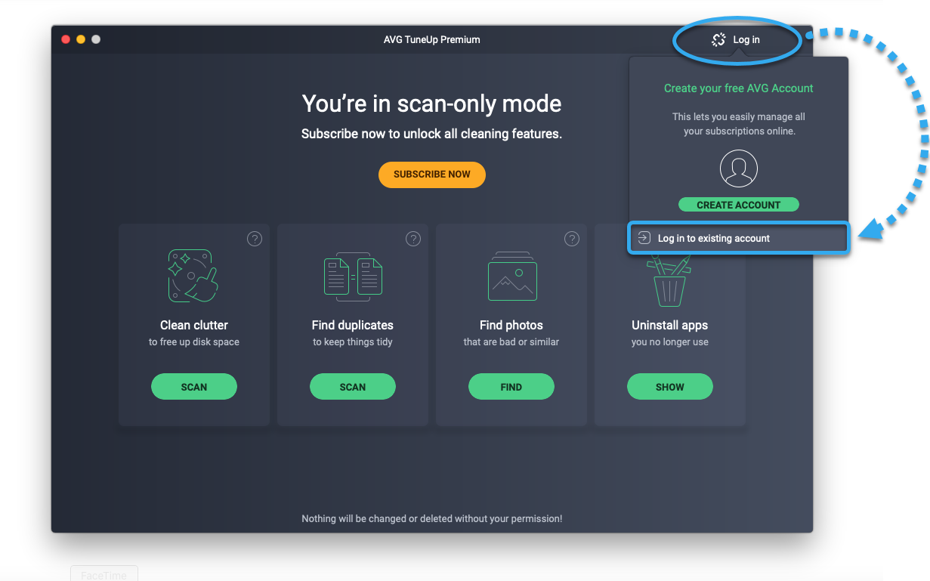Click 'you no longer use' subtitle
Screen dimensions: 930x581
[670, 342]
